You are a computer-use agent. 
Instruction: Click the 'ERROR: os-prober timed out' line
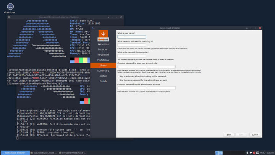(46, 132)
